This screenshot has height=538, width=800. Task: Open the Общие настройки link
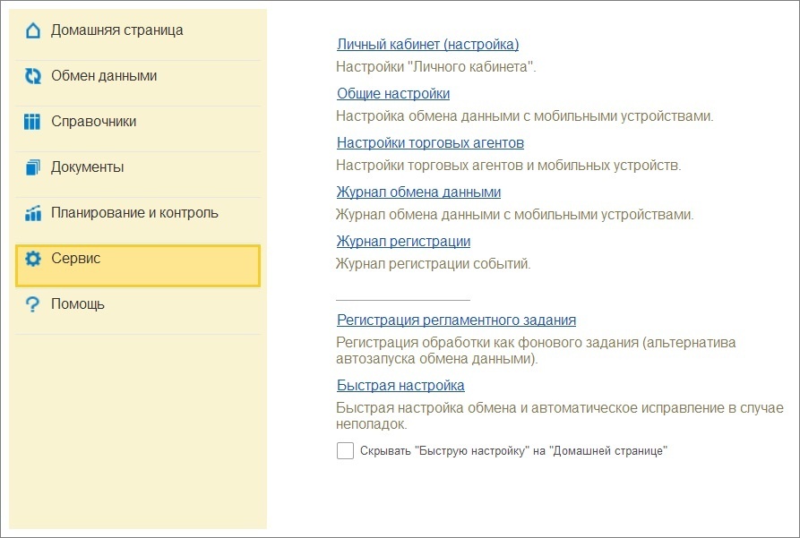pos(393,94)
